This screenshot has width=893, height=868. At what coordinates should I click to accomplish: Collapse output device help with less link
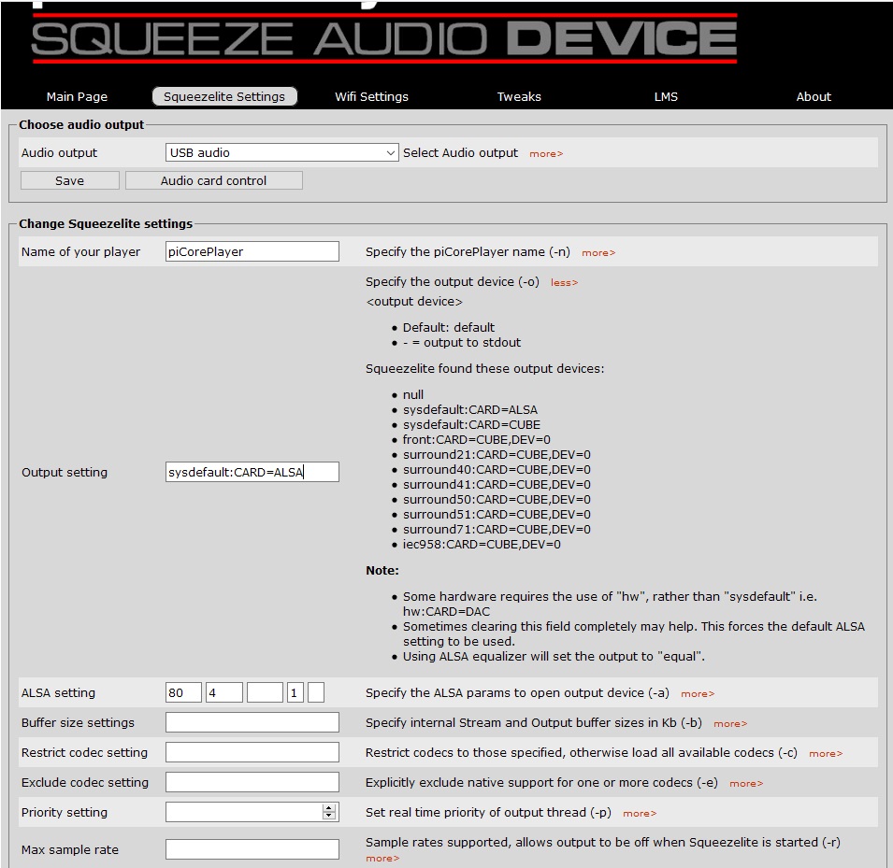pyautogui.click(x=564, y=282)
